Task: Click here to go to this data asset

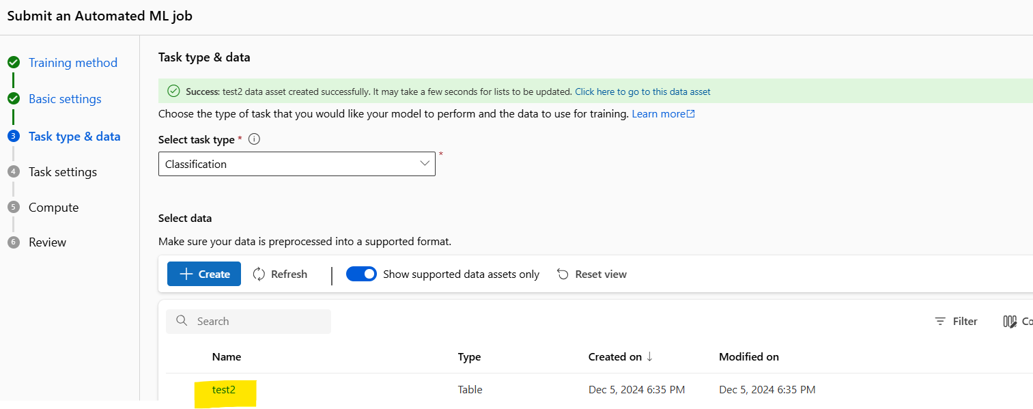Action: coord(642,91)
